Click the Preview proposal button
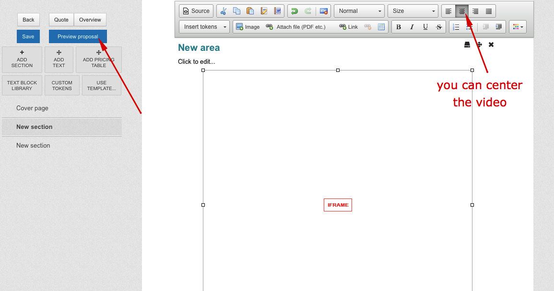554x291 pixels. tap(78, 36)
